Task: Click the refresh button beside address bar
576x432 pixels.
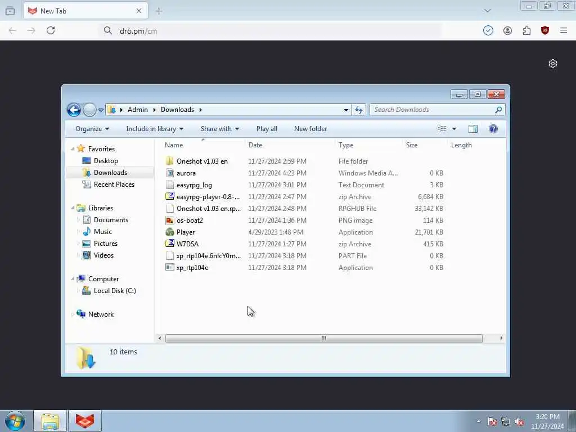Action: coord(359,110)
